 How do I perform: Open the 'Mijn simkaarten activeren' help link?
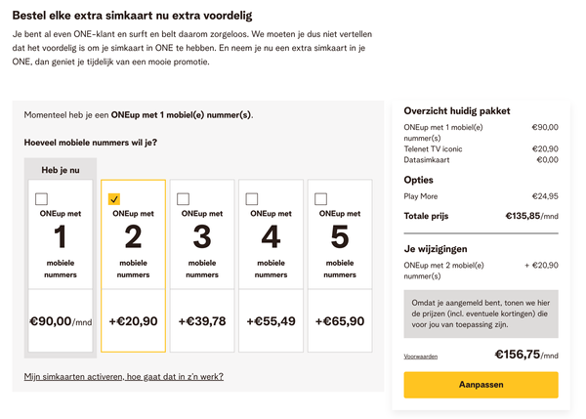(123, 376)
